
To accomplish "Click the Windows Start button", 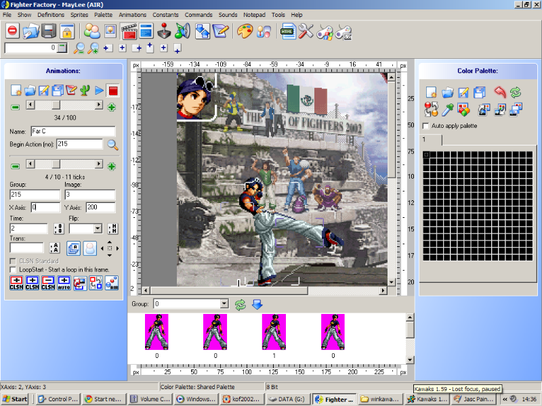I will pos(15,399).
